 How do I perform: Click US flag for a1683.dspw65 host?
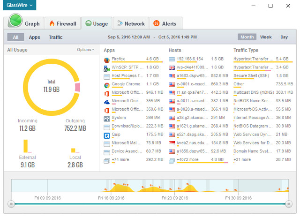click(172, 76)
